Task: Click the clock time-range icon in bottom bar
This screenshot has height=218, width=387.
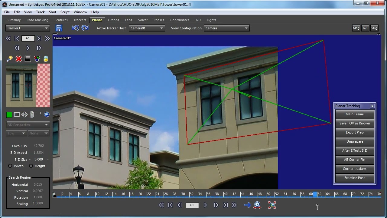Action: [257, 205]
